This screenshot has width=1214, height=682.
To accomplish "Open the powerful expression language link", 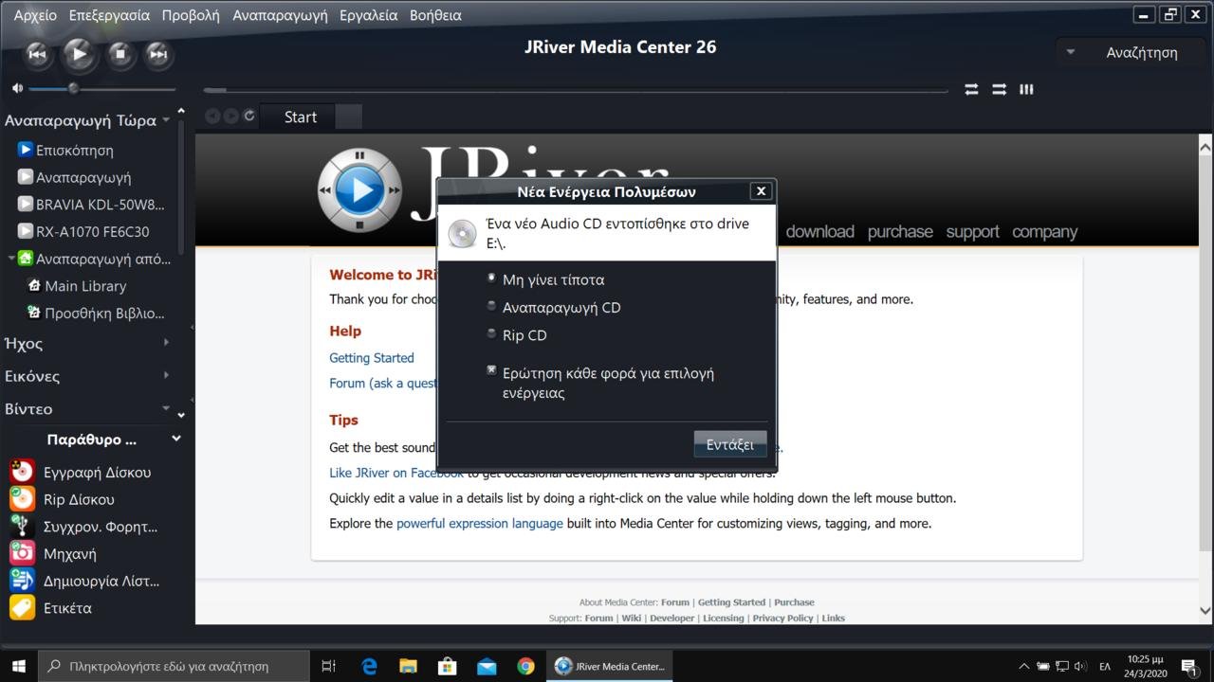I will [x=479, y=523].
